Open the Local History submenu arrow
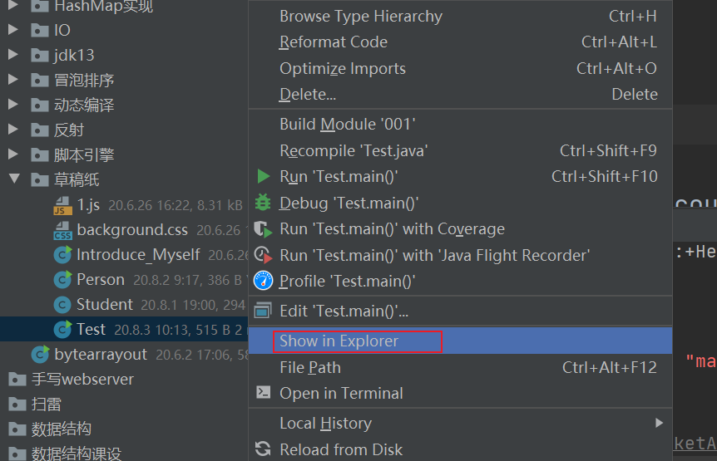The height and width of the screenshot is (461, 717). click(660, 423)
